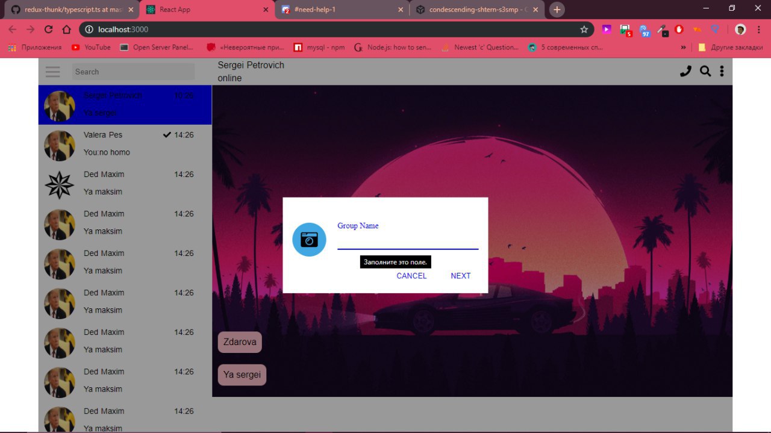Viewport: 771px width, 433px height.
Task: Open the orange extension icon
Action: [x=697, y=29]
